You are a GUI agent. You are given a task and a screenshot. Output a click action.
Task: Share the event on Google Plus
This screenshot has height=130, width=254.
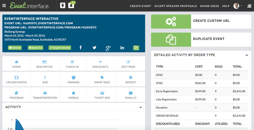[x=108, y=48]
